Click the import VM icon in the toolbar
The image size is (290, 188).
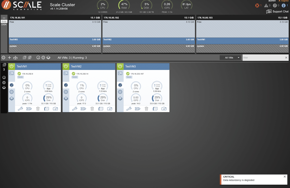point(15,58)
